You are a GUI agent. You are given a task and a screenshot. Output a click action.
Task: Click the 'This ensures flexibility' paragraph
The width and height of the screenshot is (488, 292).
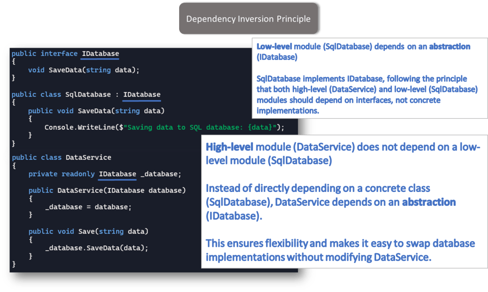(340, 251)
